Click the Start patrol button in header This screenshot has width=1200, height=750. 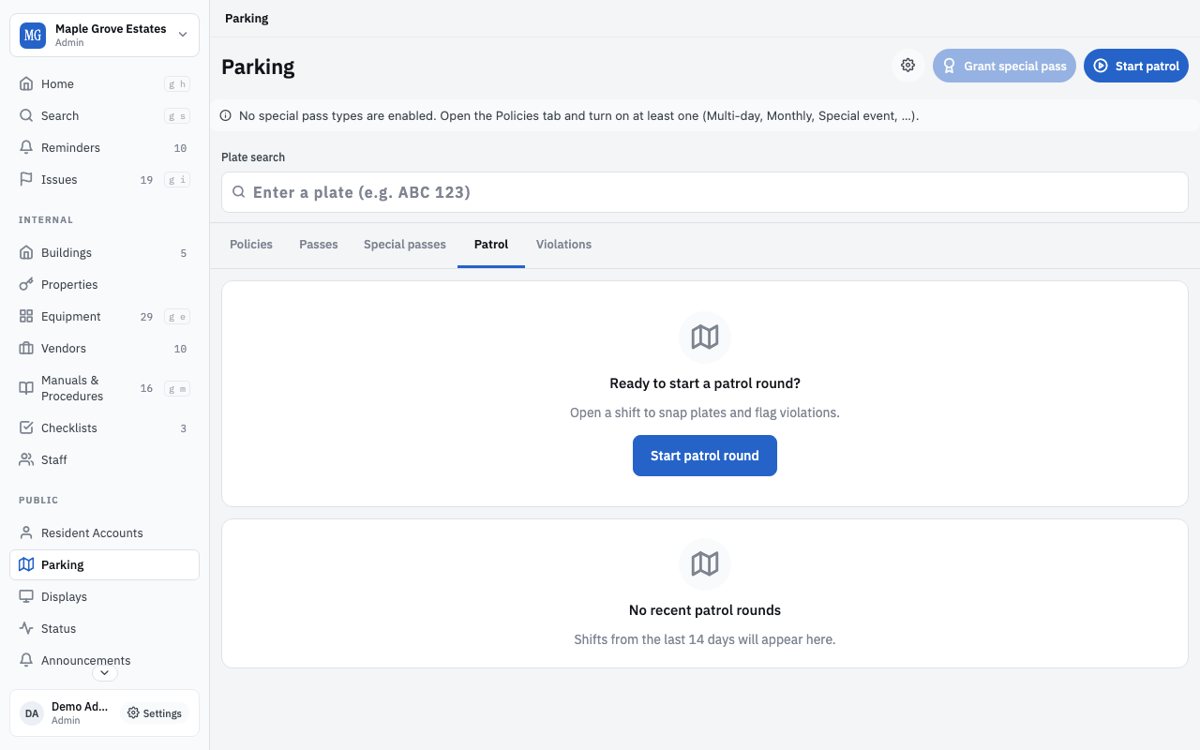[1136, 66]
